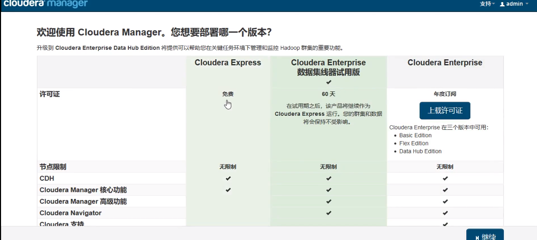Click 无限制 in trial edition column
Viewport: 537px width, 240px height.
(x=329, y=167)
